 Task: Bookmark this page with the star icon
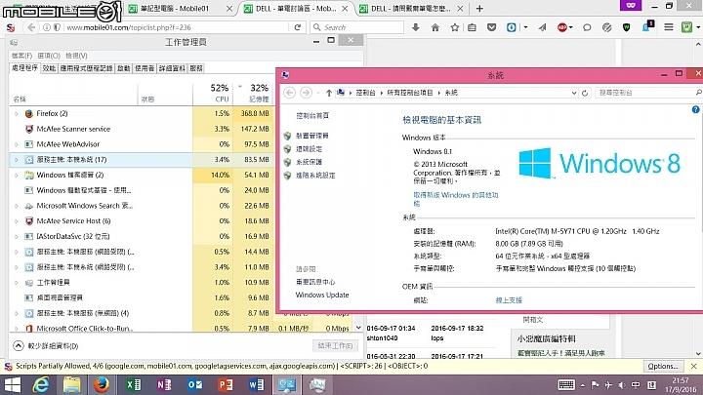455,27
